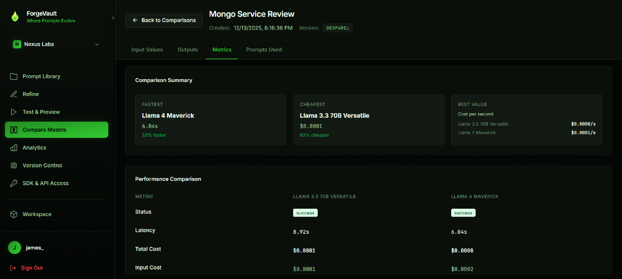Select the Test & Preview play icon
Image resolution: width=622 pixels, height=279 pixels.
click(x=14, y=112)
